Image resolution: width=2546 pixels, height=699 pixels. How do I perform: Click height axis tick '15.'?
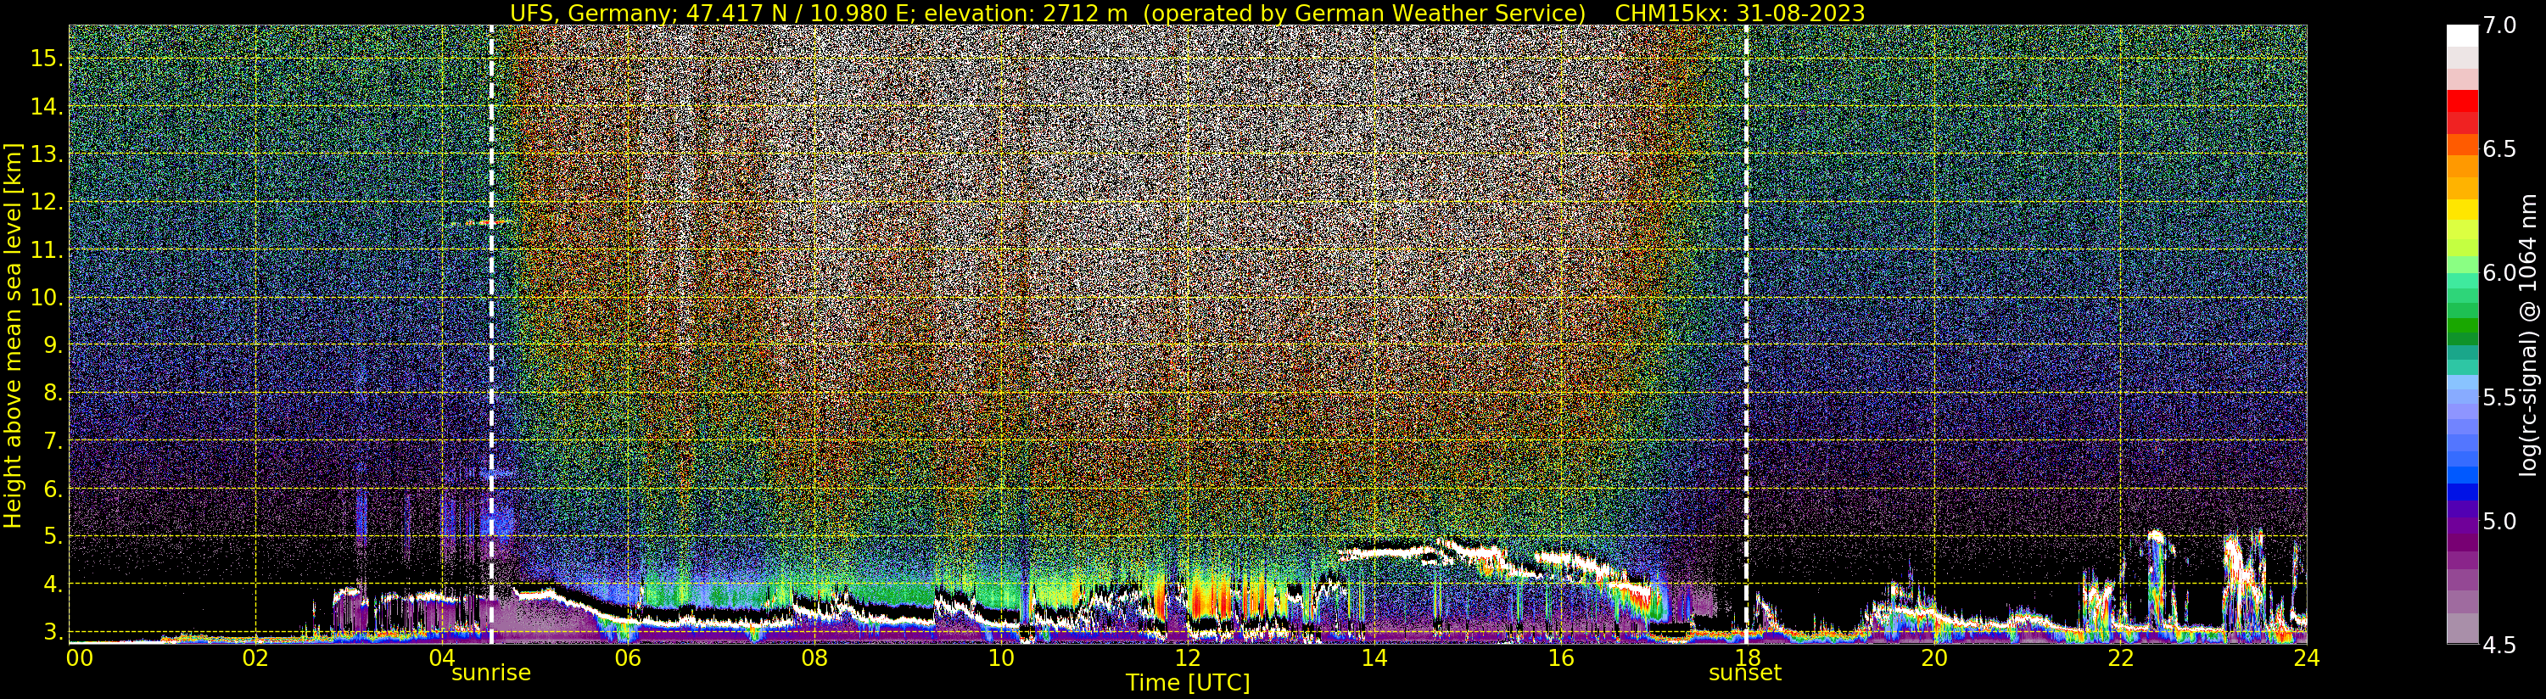(47, 59)
